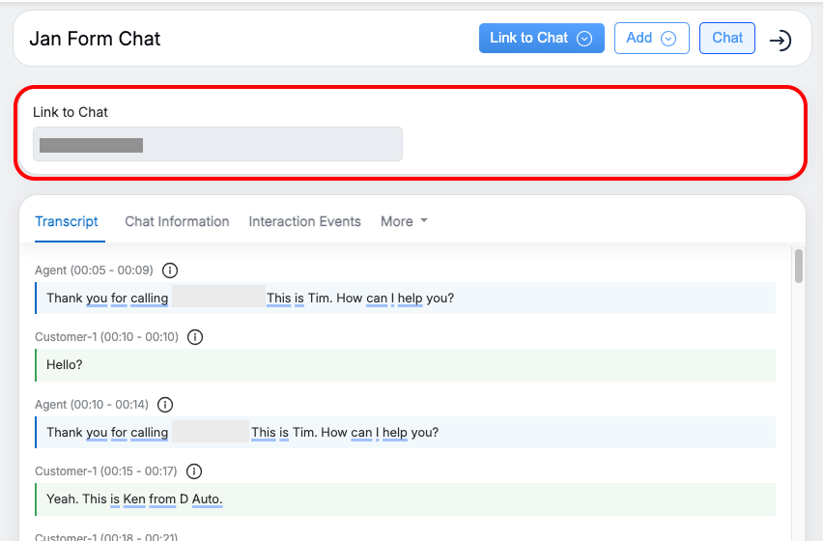Focus the Link to Chat input field
Viewport: 823px width, 541px height.
point(217,145)
